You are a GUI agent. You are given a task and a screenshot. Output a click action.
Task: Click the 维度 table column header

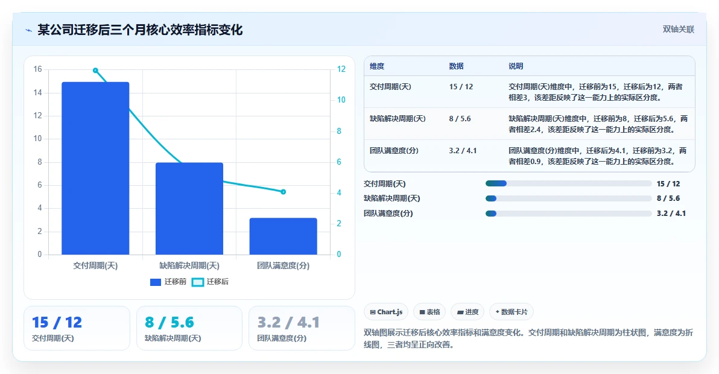[x=377, y=66]
